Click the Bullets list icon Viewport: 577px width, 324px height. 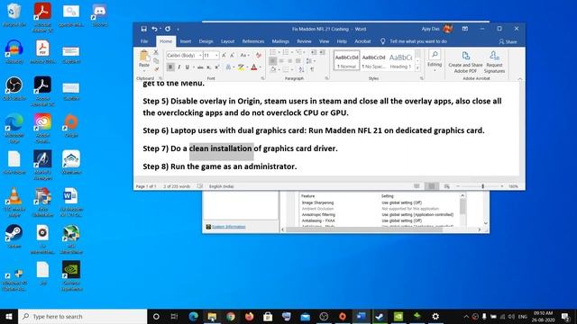coord(273,52)
